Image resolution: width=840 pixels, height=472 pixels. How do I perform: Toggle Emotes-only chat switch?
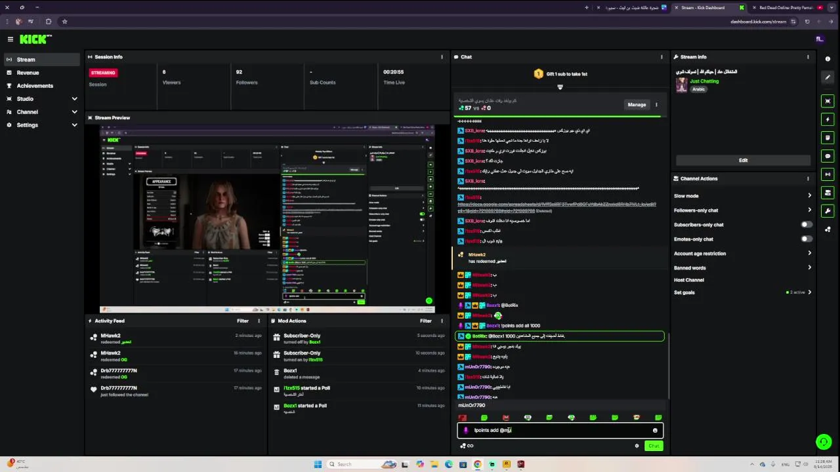(x=806, y=239)
